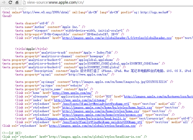Click the [if IE] comment line

tap(12, 133)
